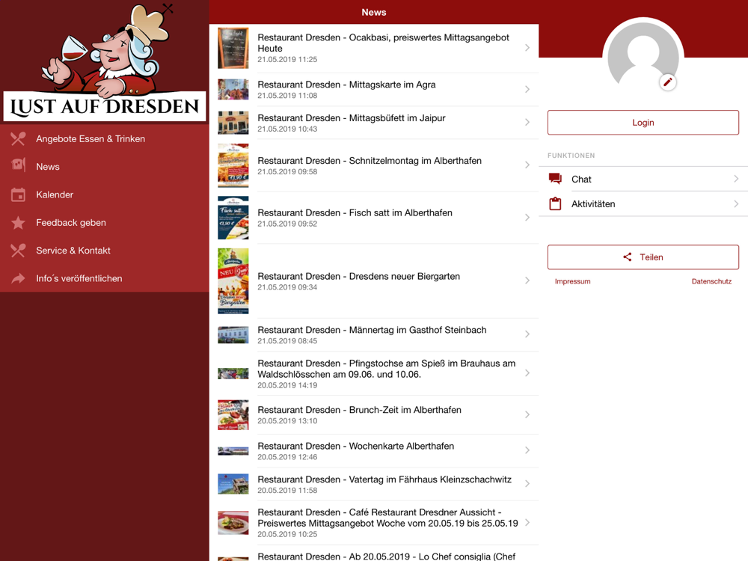Click the fork and knife icon beside Angebote Essen & Trinken

[18, 139]
